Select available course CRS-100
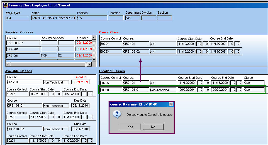The width and height of the screenshot is (268, 145). point(25,82)
